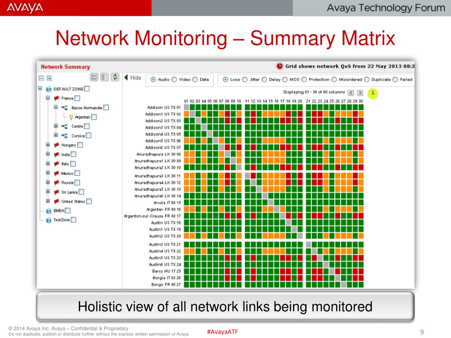This screenshot has height=338, width=451.
Task: Click the red flag icon beside Italy
Action: coord(57,164)
